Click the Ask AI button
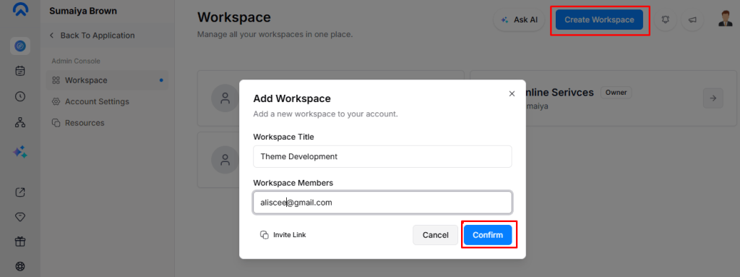Image resolution: width=740 pixels, height=277 pixels. (x=519, y=20)
